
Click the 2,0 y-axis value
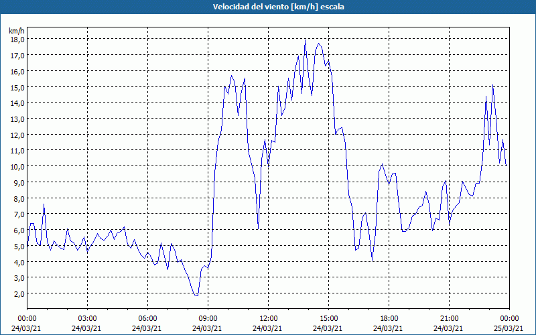19,294
